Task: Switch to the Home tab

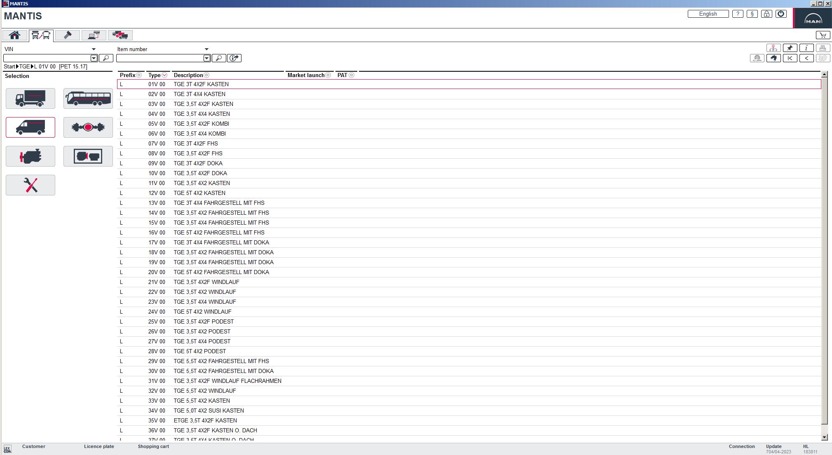Action: pyautogui.click(x=14, y=35)
